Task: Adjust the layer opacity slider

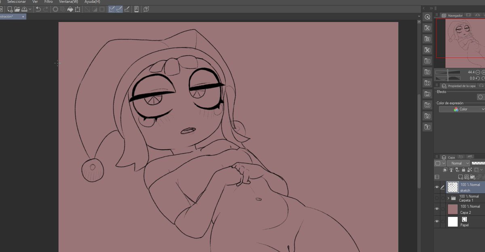Action: coord(478,163)
